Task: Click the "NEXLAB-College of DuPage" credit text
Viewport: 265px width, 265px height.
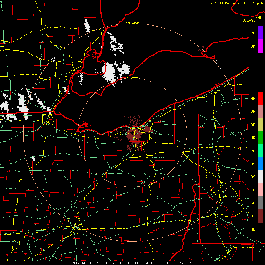Action: point(236,3)
